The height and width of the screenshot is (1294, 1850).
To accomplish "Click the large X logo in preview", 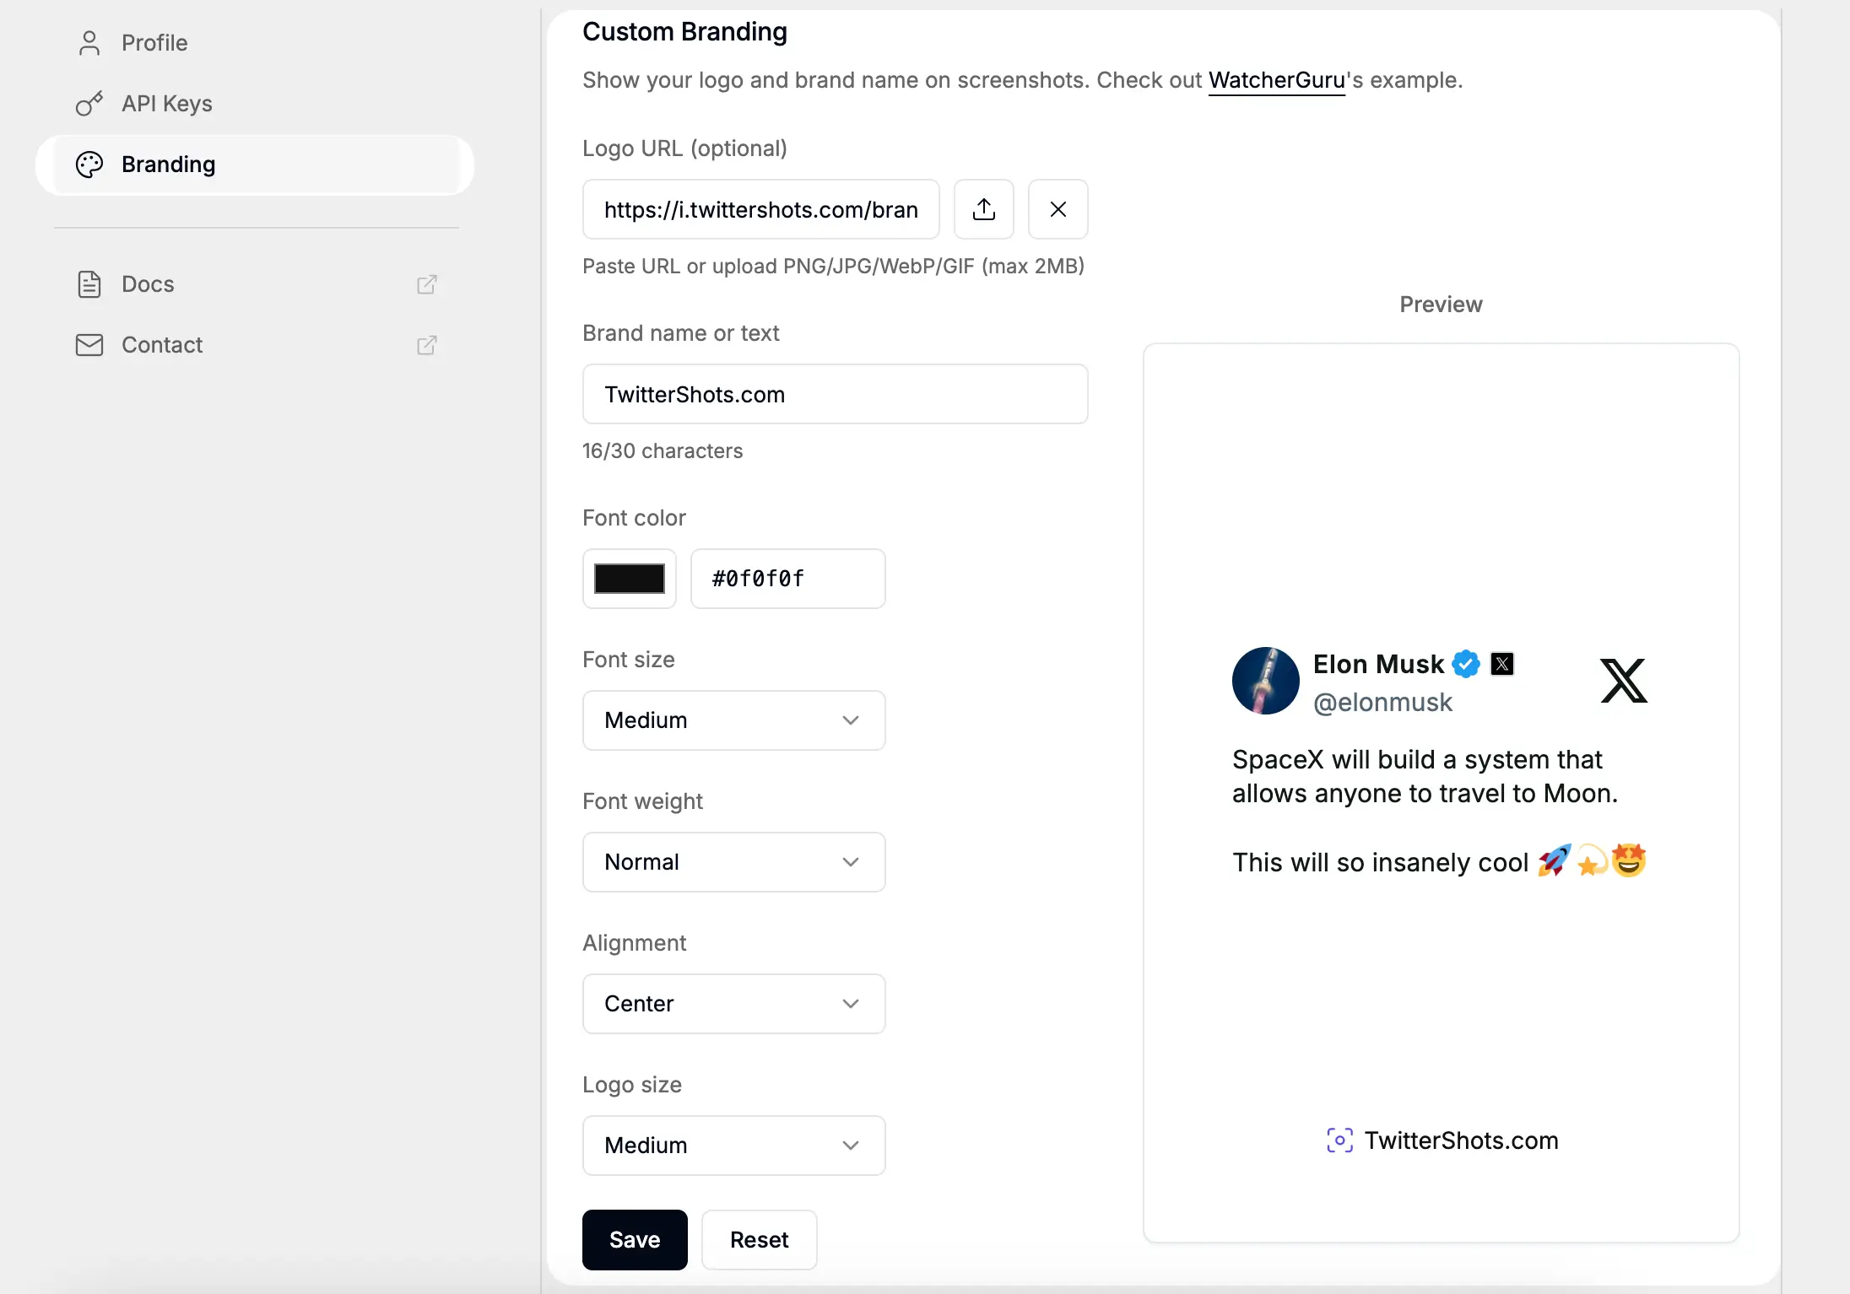I will pos(1623,681).
